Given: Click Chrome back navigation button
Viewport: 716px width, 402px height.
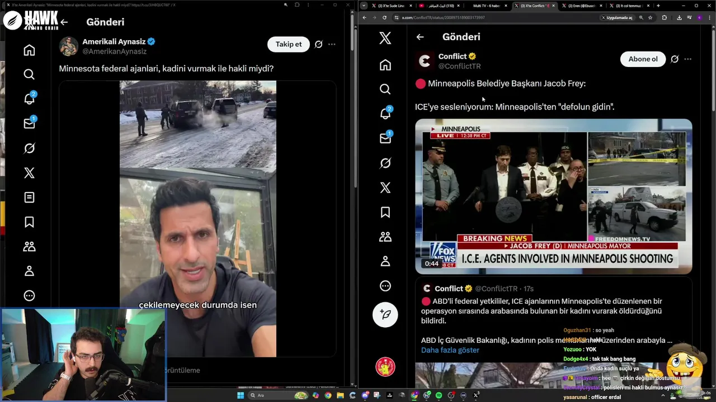Looking at the screenshot, I should point(364,17).
